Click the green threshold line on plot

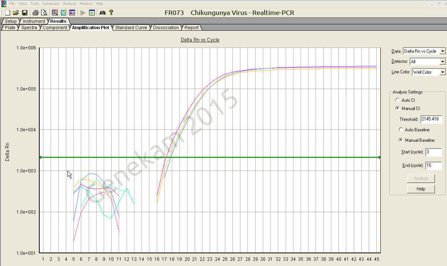[262, 158]
